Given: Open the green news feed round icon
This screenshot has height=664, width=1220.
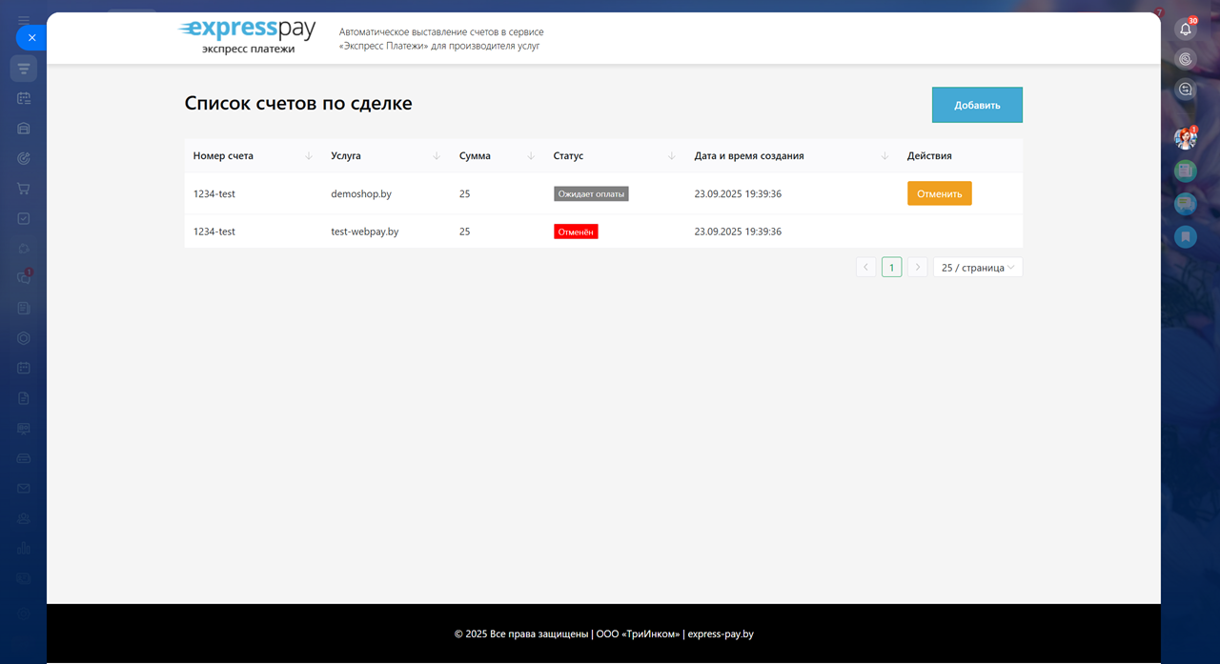Looking at the screenshot, I should tap(1186, 171).
